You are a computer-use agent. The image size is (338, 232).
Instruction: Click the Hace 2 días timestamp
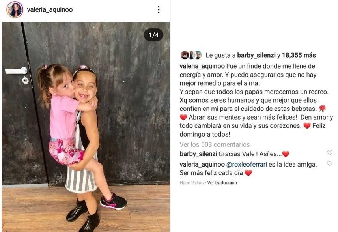pyautogui.click(x=192, y=183)
